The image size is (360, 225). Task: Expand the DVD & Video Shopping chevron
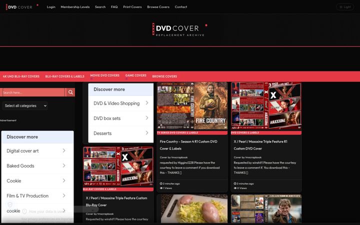pyautogui.click(x=147, y=103)
